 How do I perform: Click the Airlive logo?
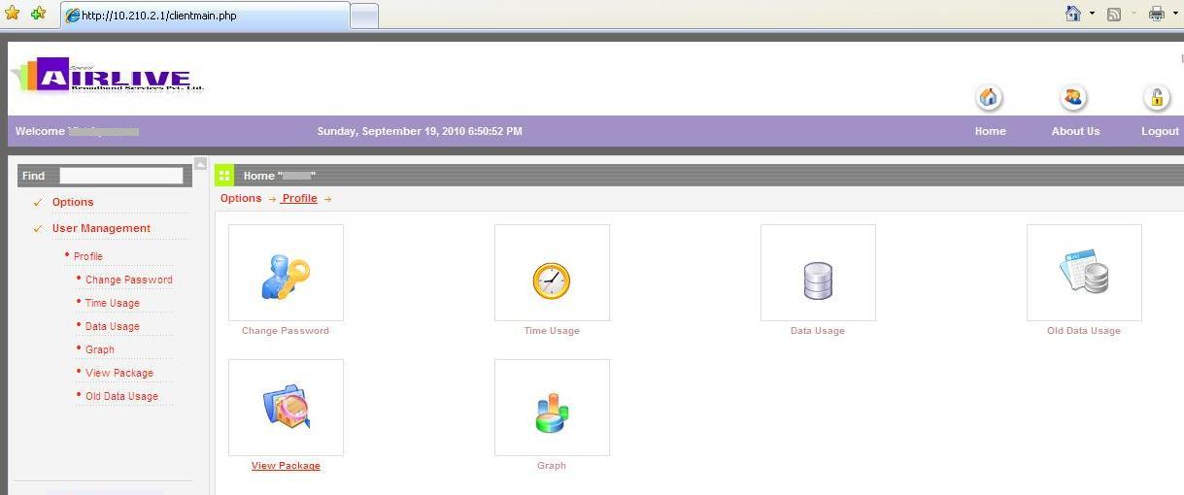tap(108, 75)
